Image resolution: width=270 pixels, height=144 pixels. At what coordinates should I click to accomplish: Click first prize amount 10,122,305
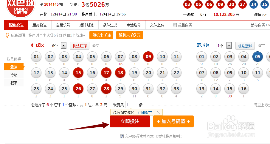pyautogui.click(x=224, y=15)
